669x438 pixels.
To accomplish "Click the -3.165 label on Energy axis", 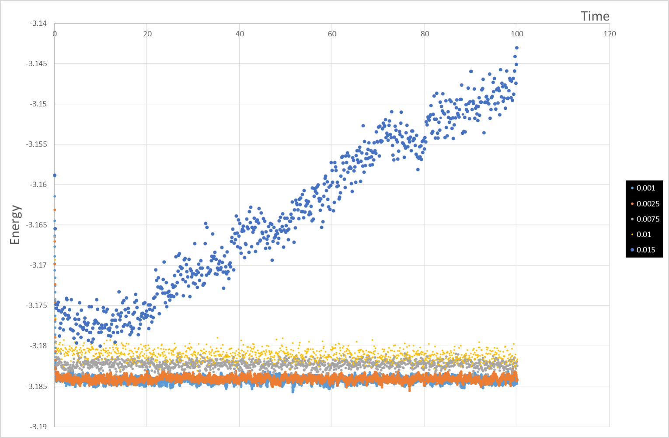I will [36, 225].
